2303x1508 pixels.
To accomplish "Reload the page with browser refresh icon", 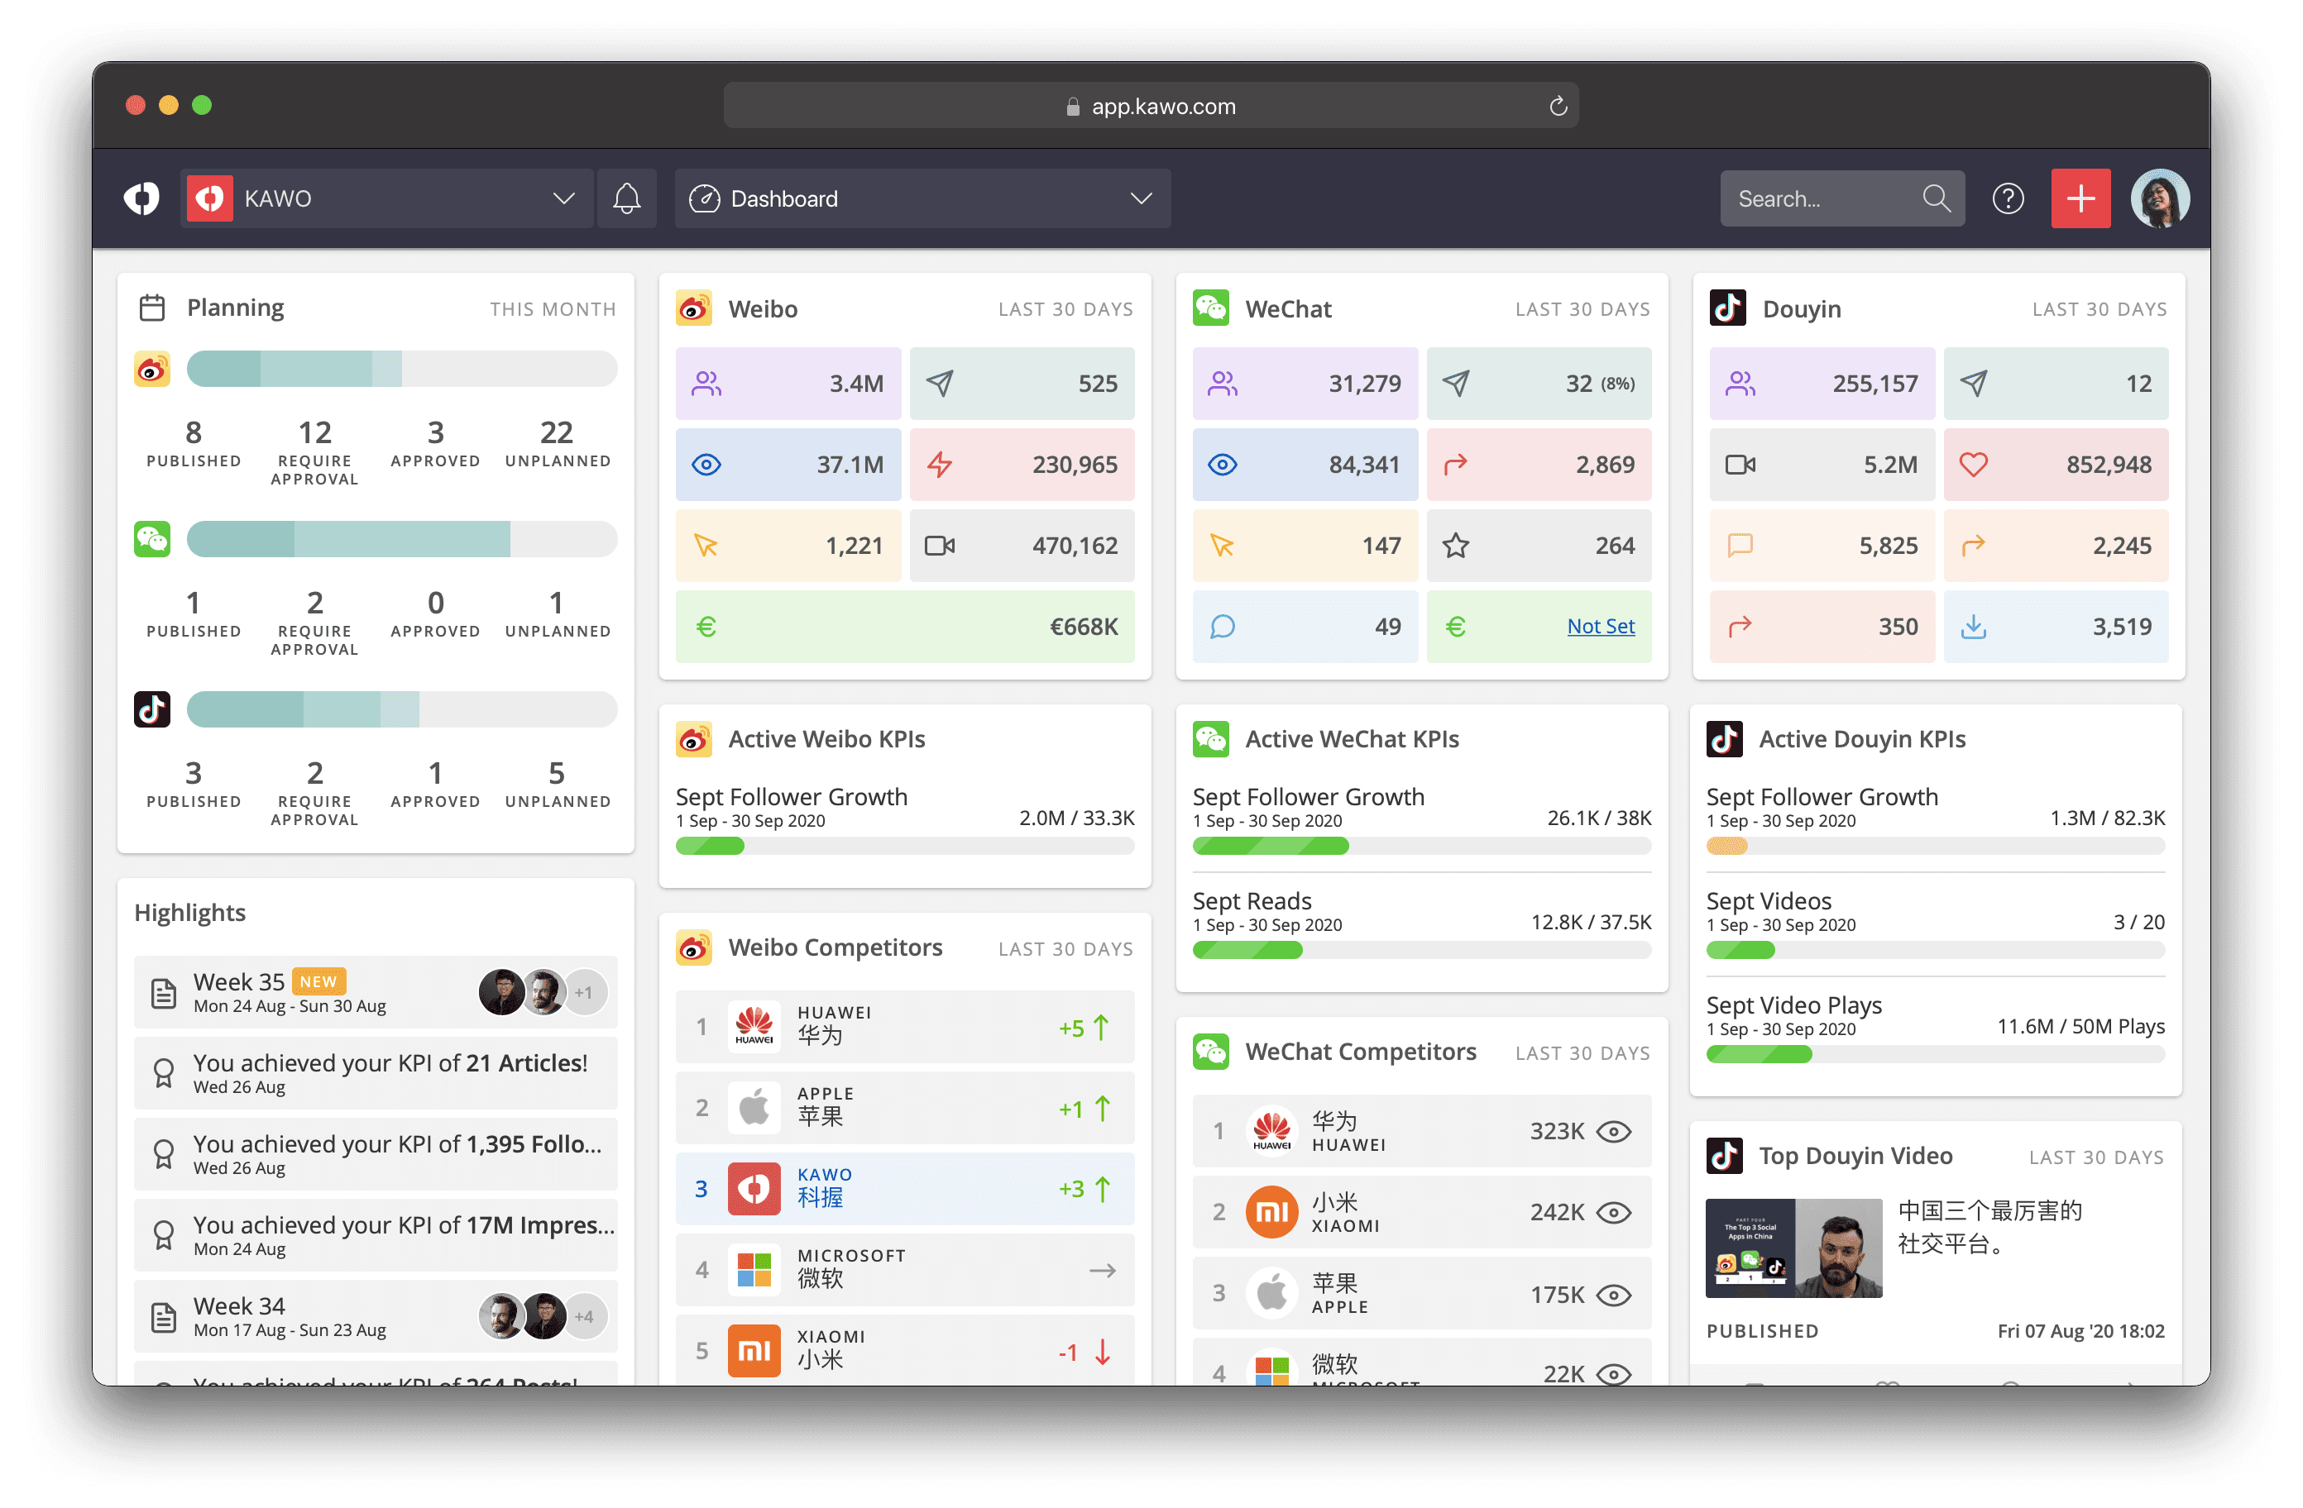I will pos(1557,107).
